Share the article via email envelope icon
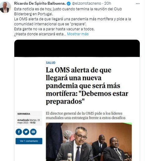This screenshot has height=161, width=146. click(33, 132)
